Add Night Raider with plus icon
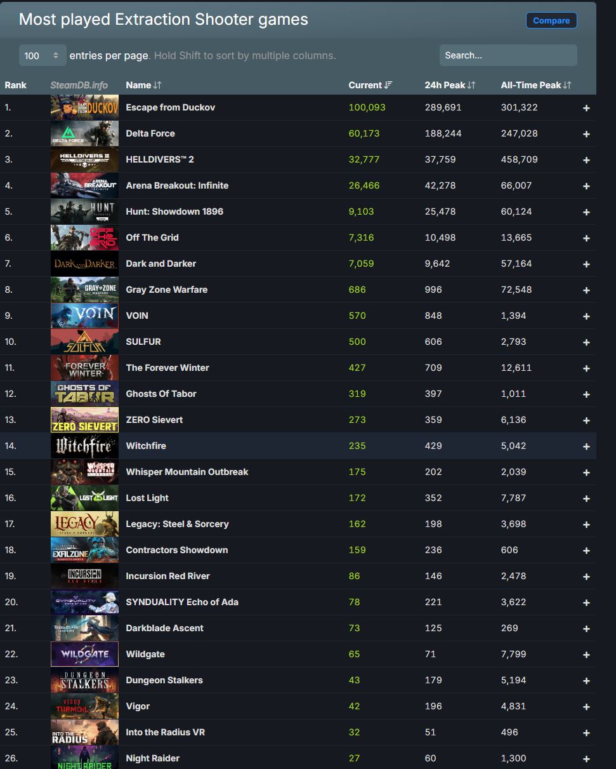 tap(586, 759)
